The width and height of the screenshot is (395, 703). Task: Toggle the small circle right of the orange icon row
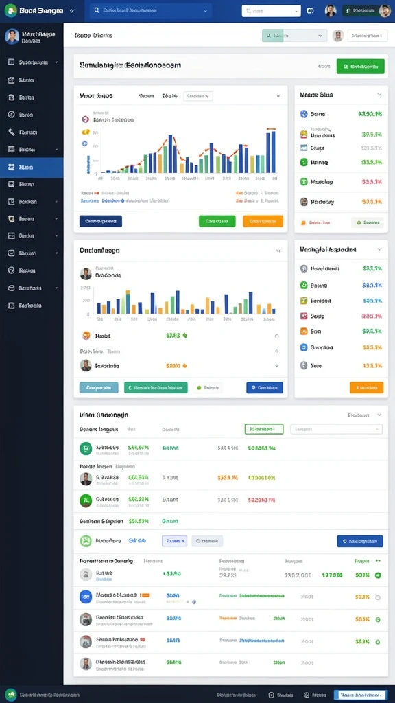276,336
